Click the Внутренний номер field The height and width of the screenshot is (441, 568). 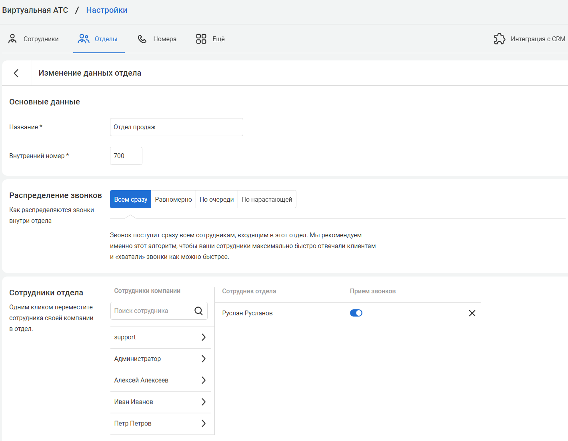coord(126,156)
